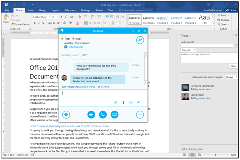Open the 2 Participants link

[76, 47]
